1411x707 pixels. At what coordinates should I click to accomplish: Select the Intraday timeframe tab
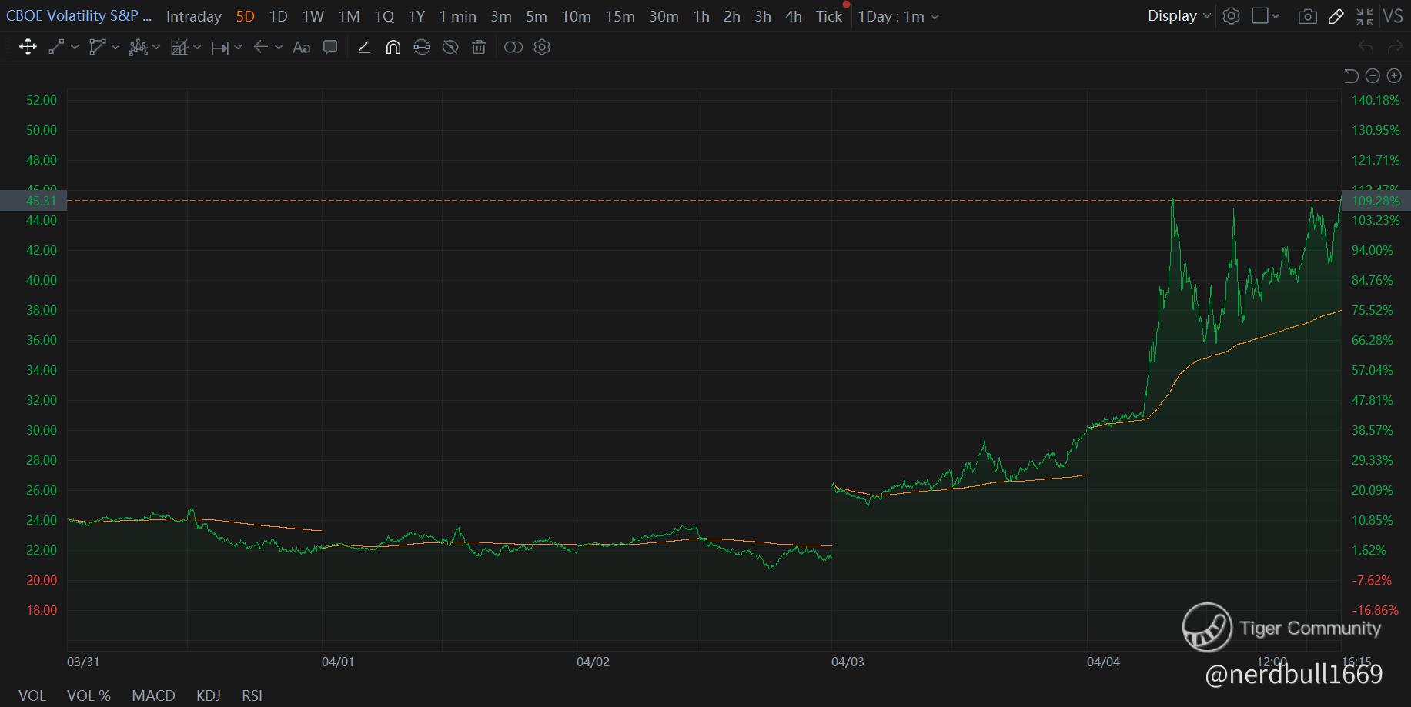coord(193,16)
